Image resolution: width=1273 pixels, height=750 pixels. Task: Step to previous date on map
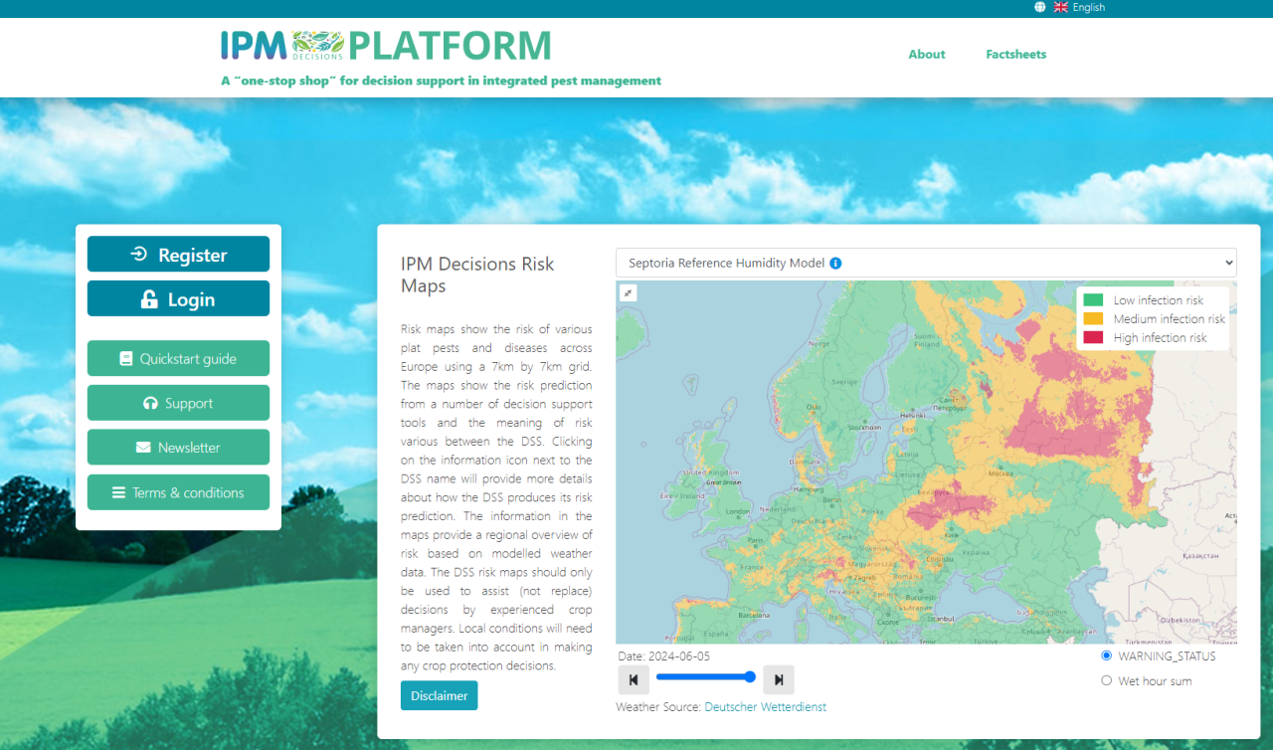pos(634,679)
